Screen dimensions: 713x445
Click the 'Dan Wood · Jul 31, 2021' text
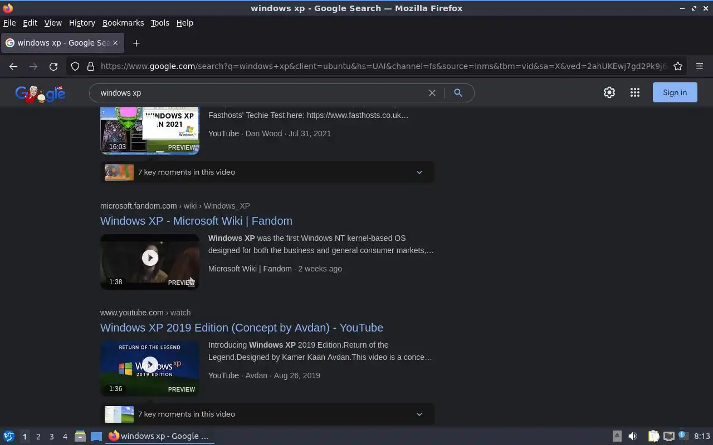pos(288,133)
